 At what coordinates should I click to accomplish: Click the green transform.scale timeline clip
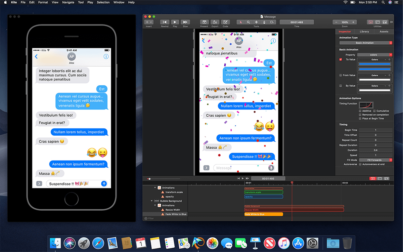(264, 192)
